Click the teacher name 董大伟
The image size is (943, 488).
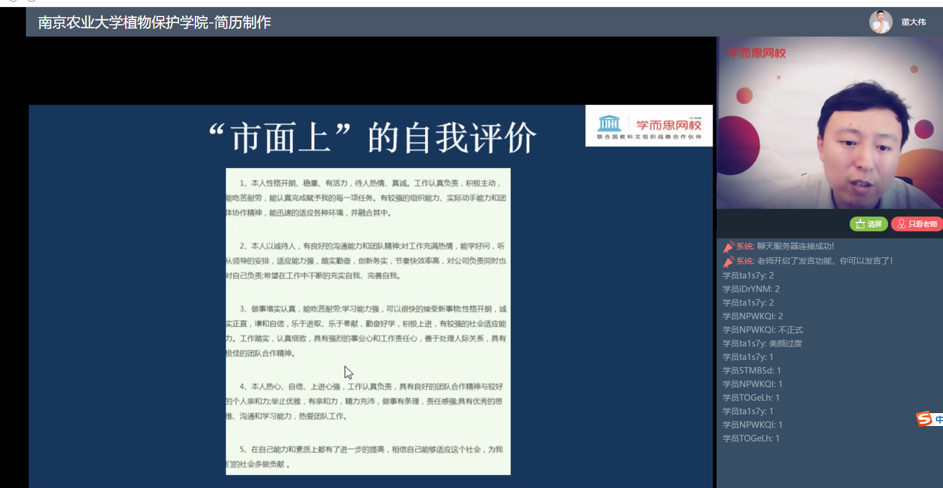[913, 22]
